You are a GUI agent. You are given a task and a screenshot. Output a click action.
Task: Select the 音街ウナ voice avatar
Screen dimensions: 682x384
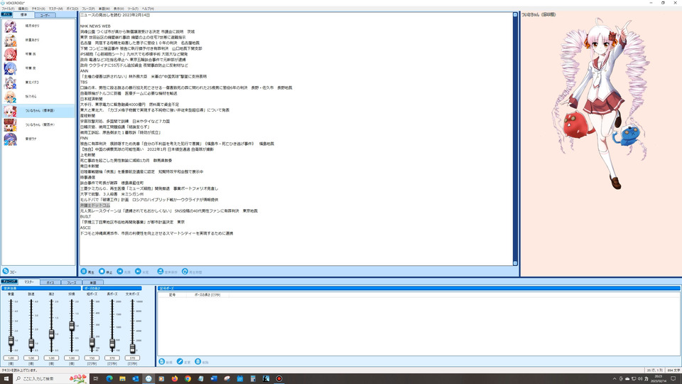(10, 139)
